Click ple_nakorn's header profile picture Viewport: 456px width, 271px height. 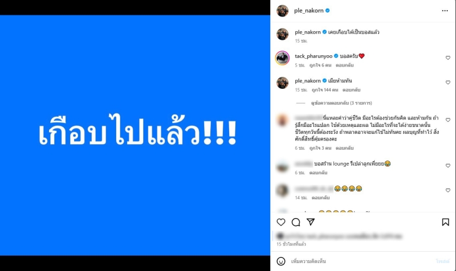click(282, 11)
